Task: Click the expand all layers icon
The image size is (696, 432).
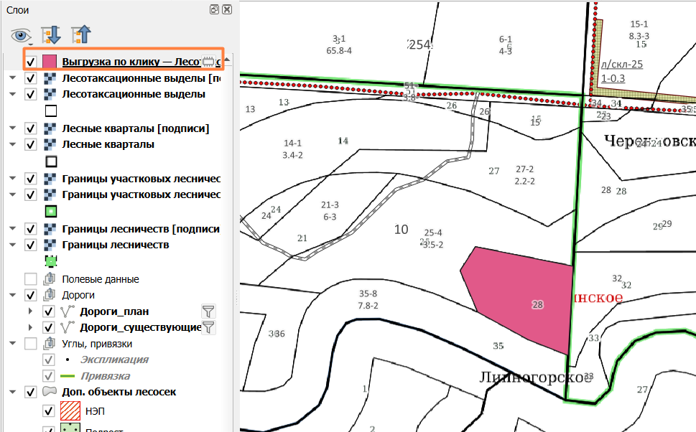Action: (x=51, y=34)
